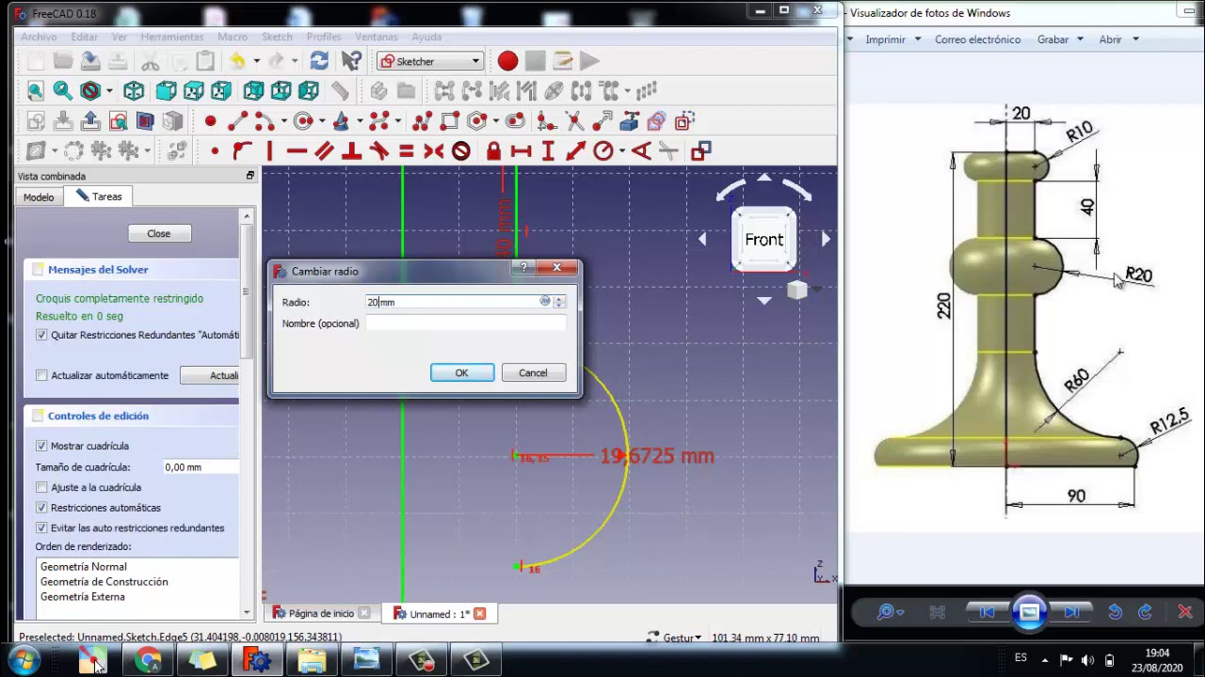Confirm radius with OK button
1205x677 pixels.
461,372
